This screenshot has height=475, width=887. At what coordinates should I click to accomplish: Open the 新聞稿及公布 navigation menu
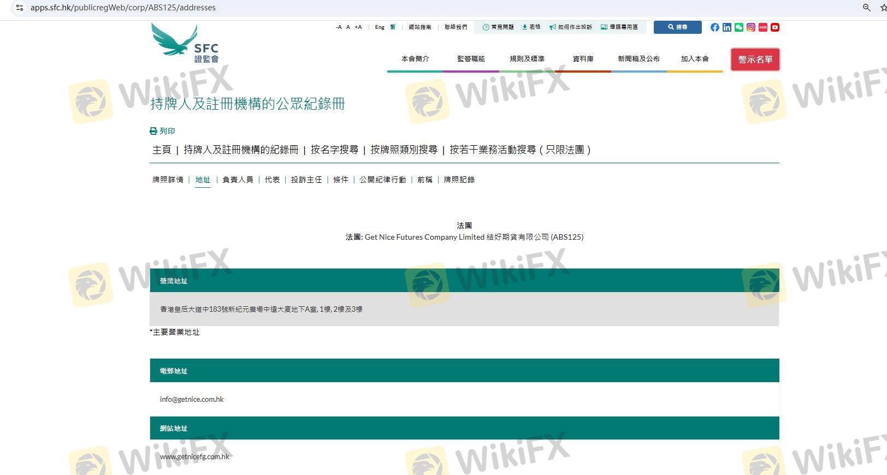(x=638, y=59)
